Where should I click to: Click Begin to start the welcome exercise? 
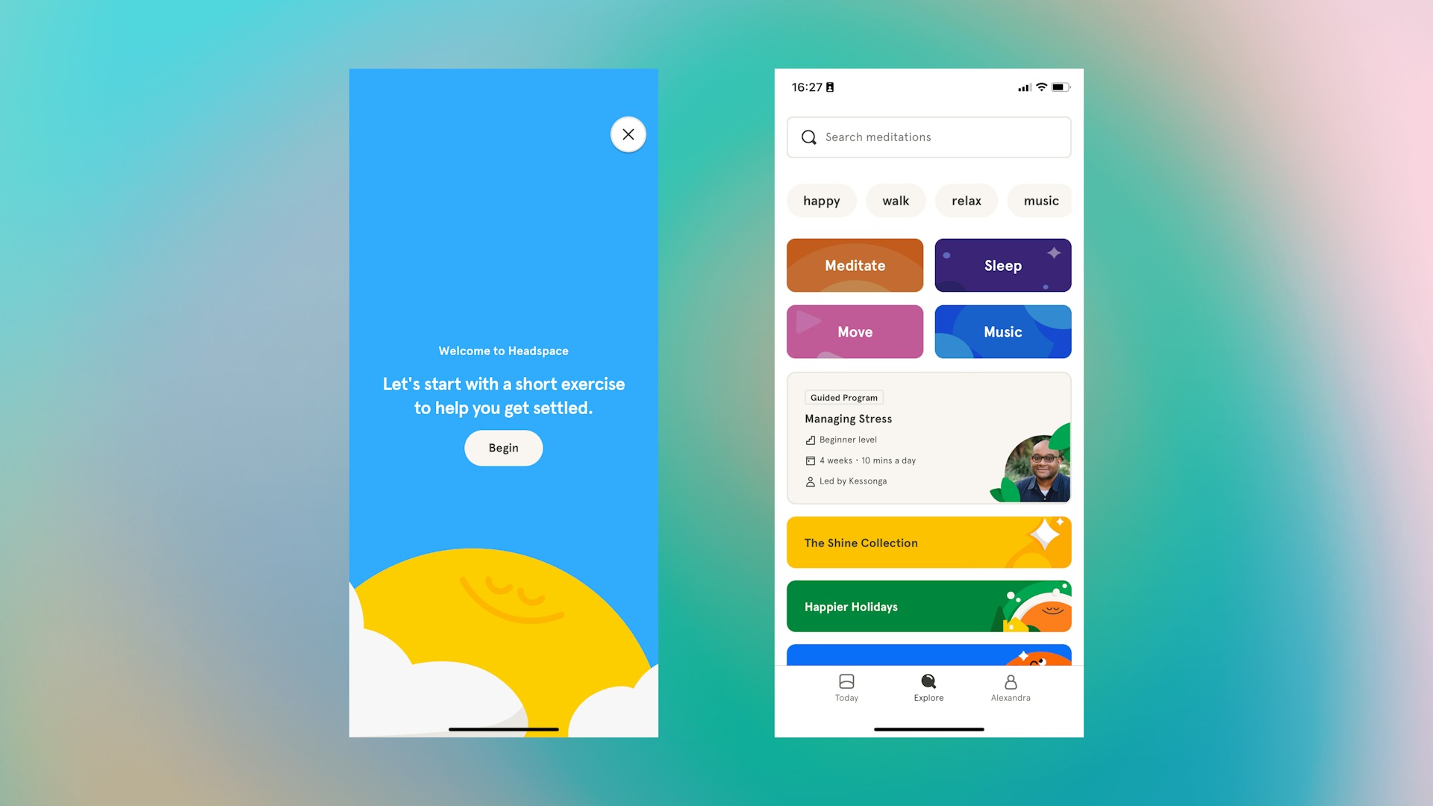click(x=503, y=448)
